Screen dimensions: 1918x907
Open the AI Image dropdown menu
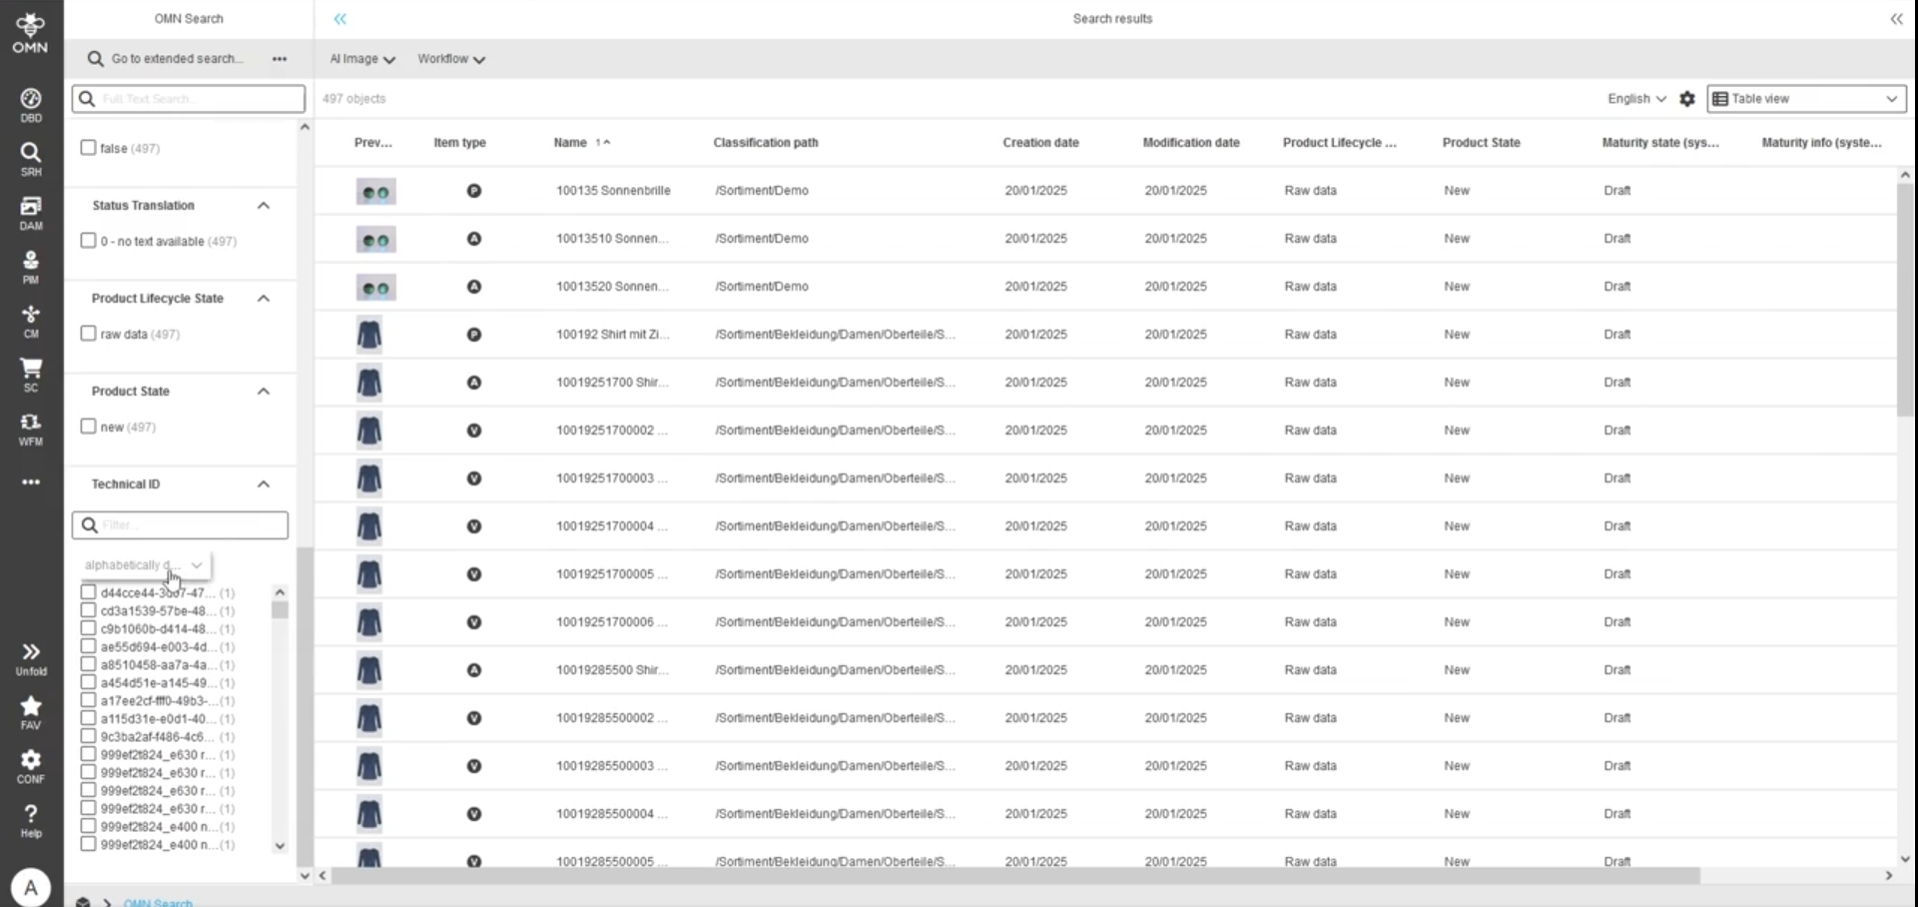pos(362,59)
